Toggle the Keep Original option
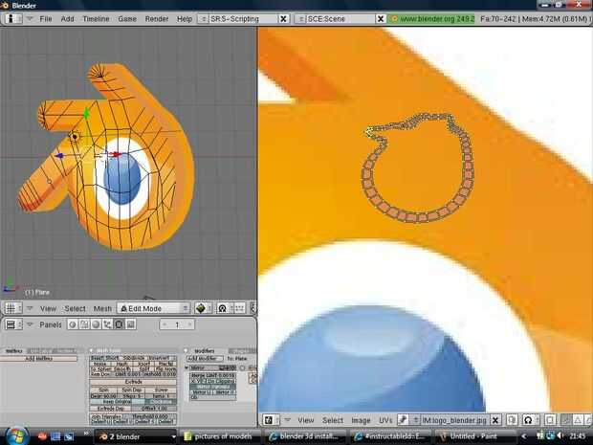The width and height of the screenshot is (593, 445). click(x=118, y=402)
